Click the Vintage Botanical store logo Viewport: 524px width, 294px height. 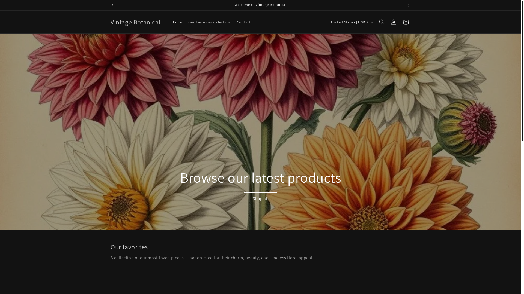(135, 22)
